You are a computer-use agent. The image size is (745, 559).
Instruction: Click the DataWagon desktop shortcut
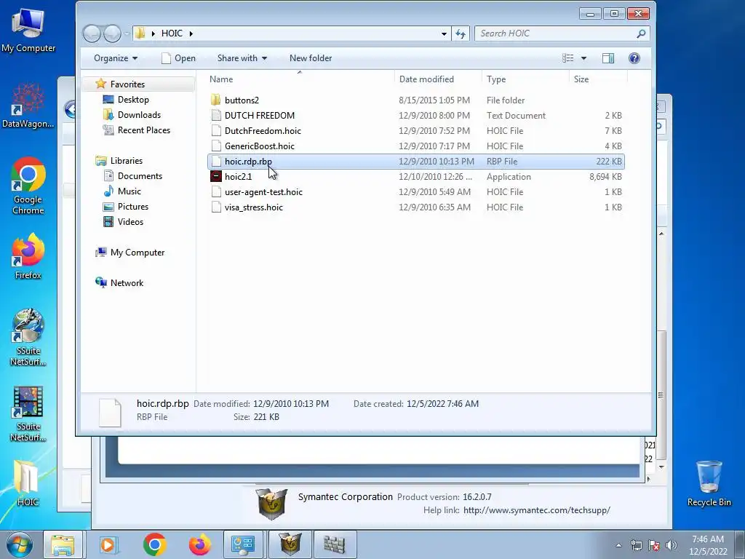point(28,105)
